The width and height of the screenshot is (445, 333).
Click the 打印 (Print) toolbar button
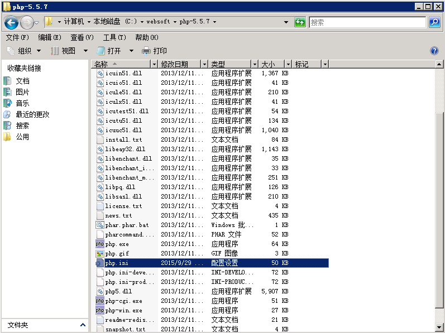tap(155, 51)
